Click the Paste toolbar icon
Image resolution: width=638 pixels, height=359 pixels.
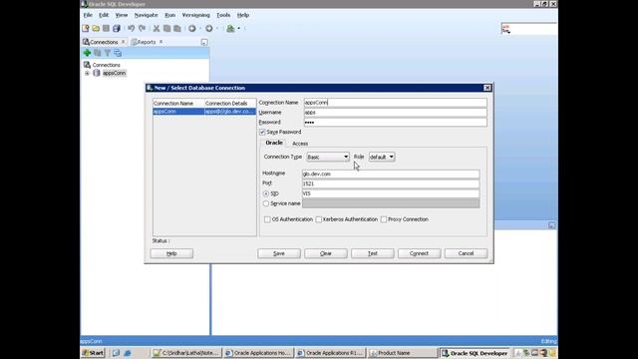point(177,29)
